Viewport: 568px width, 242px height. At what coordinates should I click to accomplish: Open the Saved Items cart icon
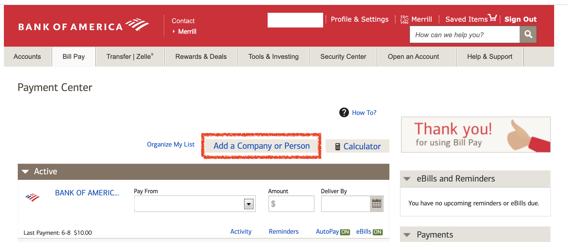click(493, 18)
